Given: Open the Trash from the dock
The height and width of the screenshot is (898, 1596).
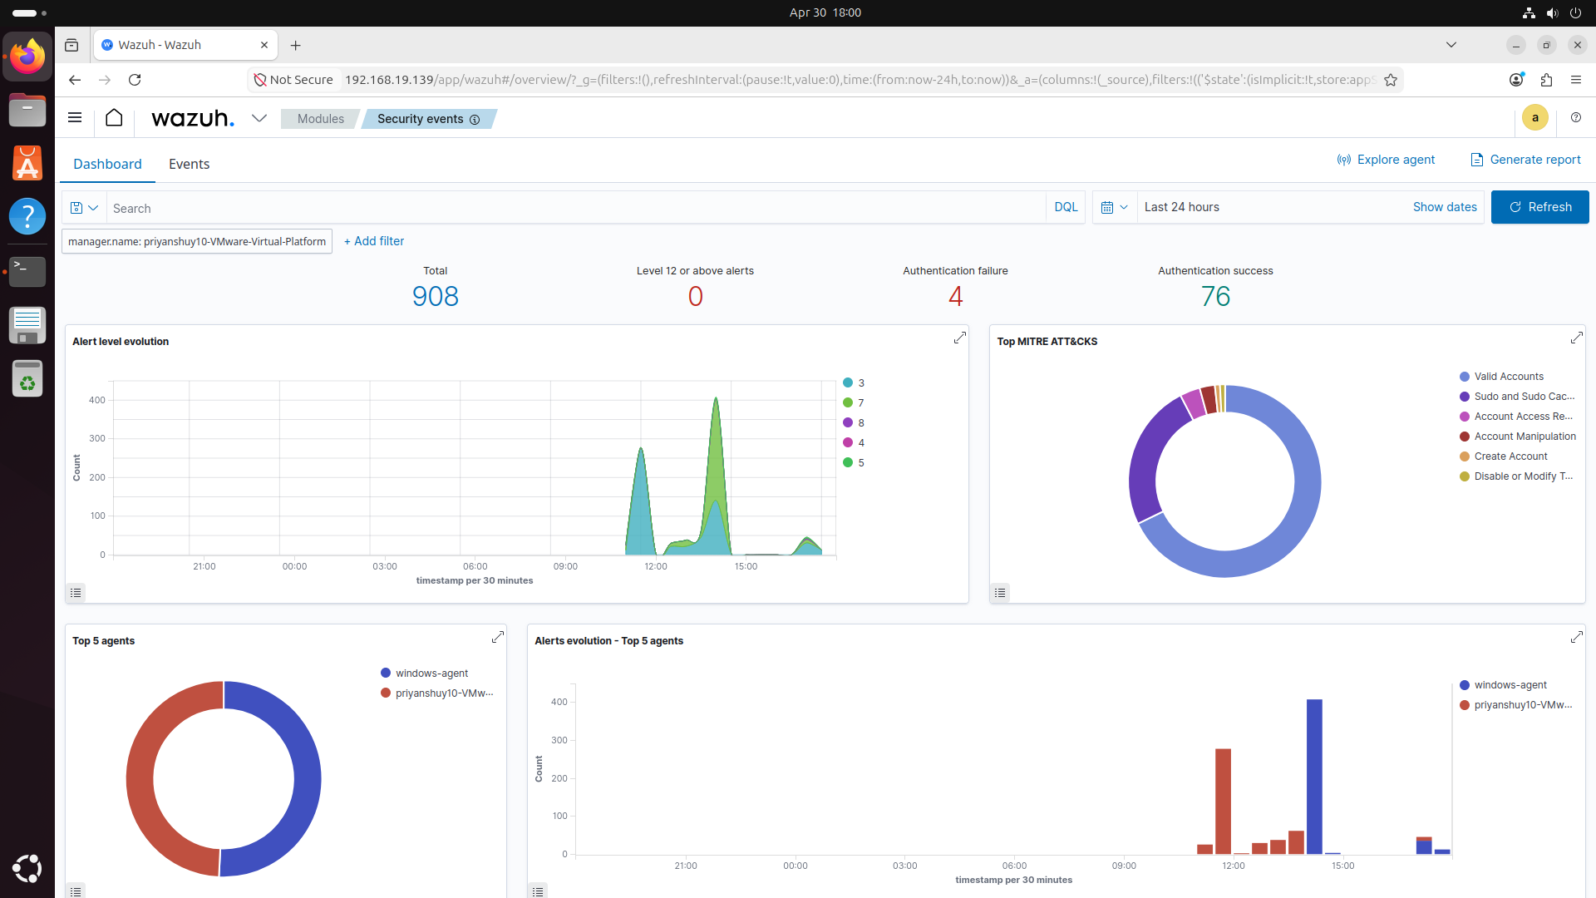Looking at the screenshot, I should pos(27,378).
